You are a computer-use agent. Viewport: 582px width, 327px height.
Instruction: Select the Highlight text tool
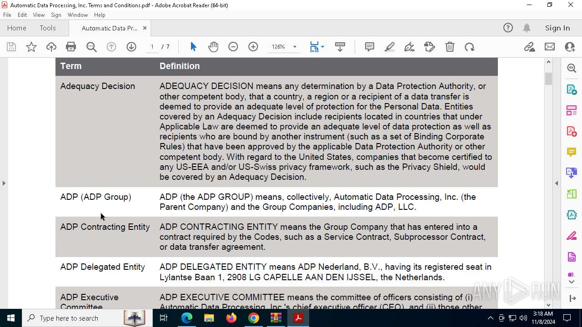tap(390, 47)
